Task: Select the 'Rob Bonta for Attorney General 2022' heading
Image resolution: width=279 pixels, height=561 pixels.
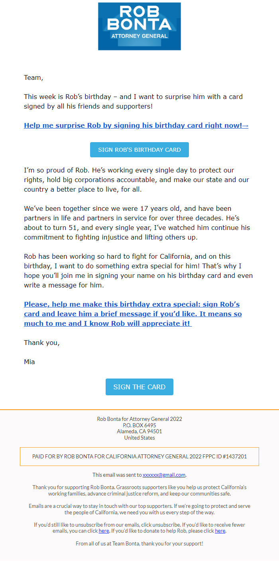Action: point(139,418)
